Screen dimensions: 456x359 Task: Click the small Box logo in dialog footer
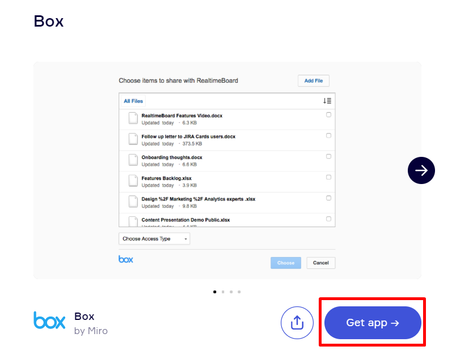126,259
